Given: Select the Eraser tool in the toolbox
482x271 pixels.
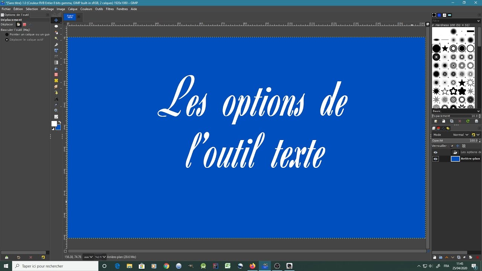Looking at the screenshot, I should pyautogui.click(x=56, y=75).
